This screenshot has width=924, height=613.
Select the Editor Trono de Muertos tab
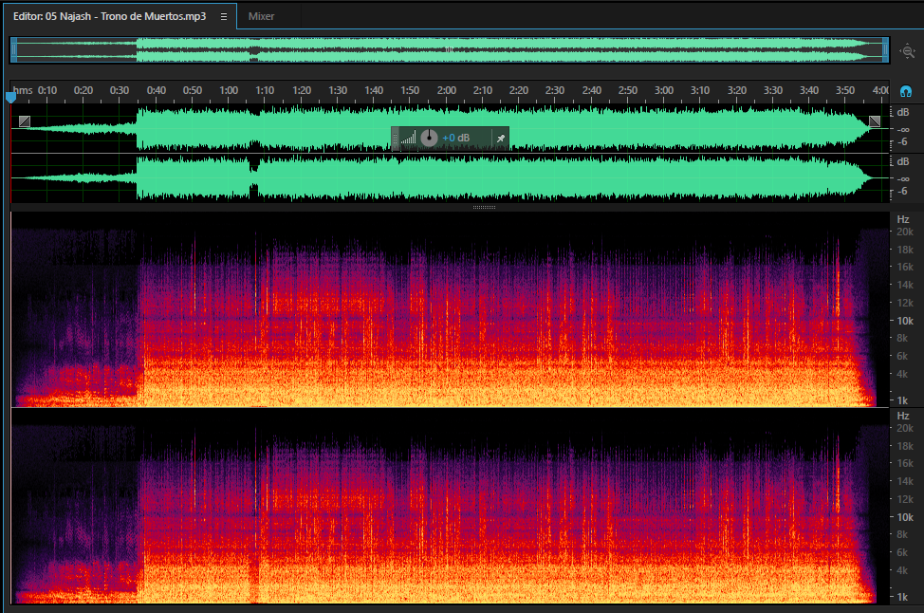[110, 16]
